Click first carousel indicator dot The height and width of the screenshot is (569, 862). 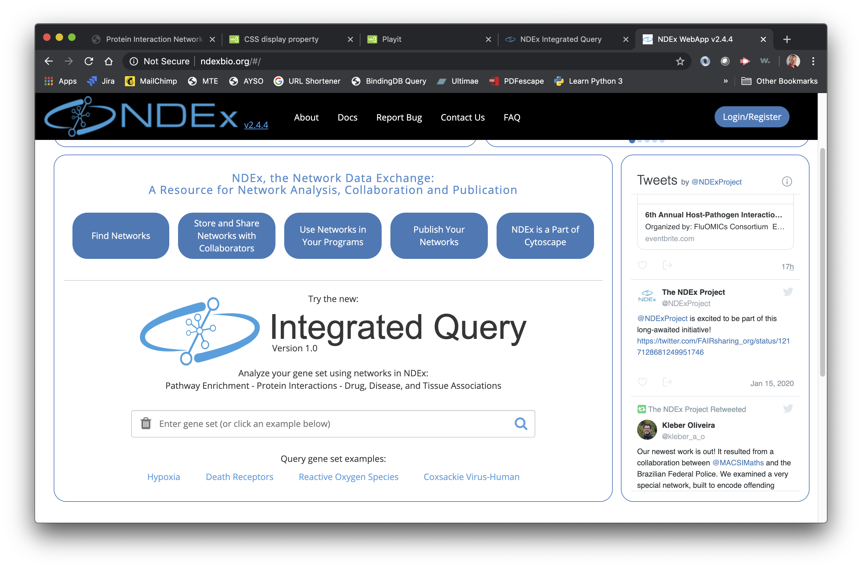tap(632, 141)
